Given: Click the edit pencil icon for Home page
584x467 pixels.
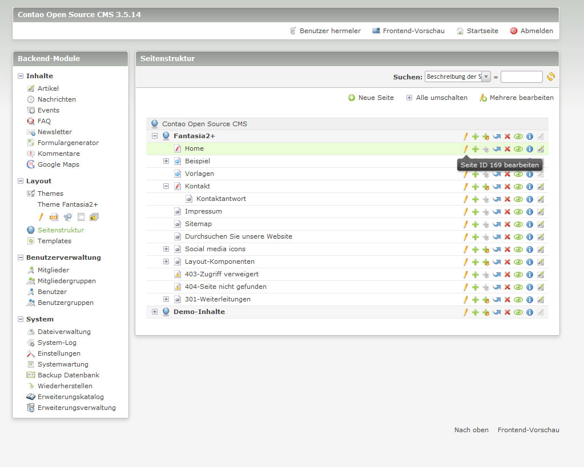Looking at the screenshot, I should tap(465, 149).
